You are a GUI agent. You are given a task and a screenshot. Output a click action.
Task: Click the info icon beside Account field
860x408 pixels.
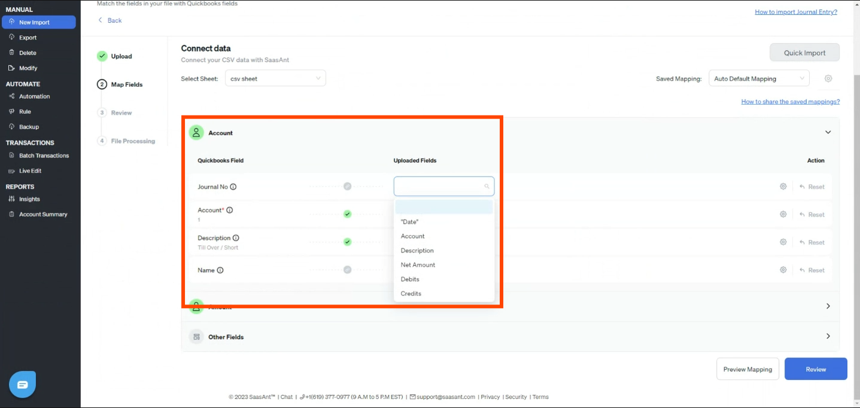(x=230, y=210)
